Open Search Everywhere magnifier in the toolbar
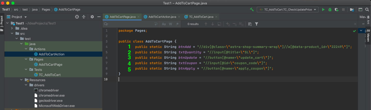This screenshot has height=110, width=371. (x=367, y=10)
